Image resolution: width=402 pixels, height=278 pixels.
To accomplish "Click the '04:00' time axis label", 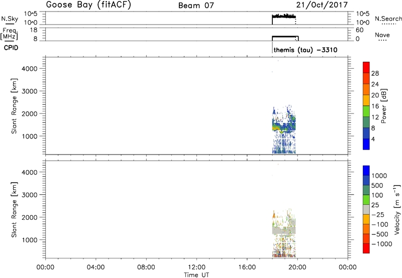I will point(95,267).
